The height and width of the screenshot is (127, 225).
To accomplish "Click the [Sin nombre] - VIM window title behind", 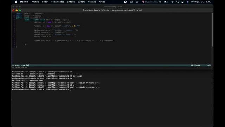I will [x=112, y=6].
